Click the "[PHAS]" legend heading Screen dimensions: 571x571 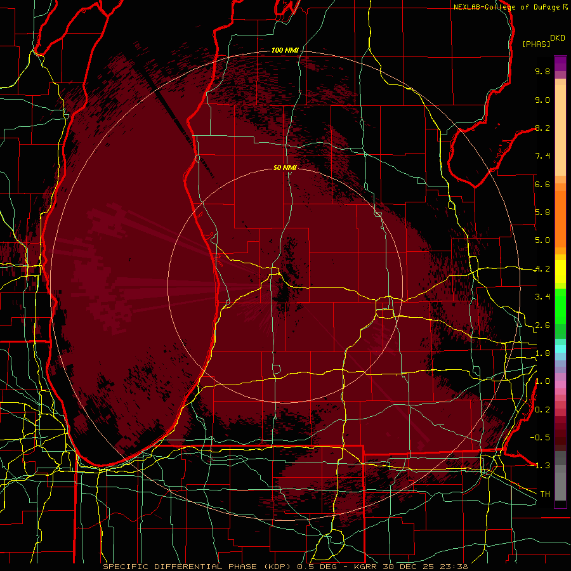(x=536, y=44)
